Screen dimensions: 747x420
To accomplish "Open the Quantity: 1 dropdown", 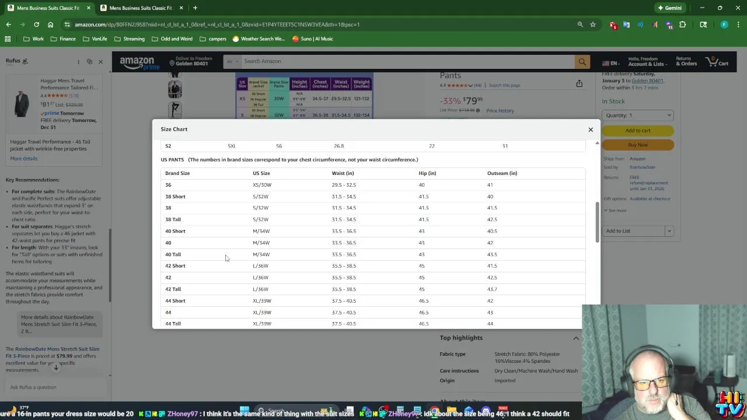I will [638, 116].
